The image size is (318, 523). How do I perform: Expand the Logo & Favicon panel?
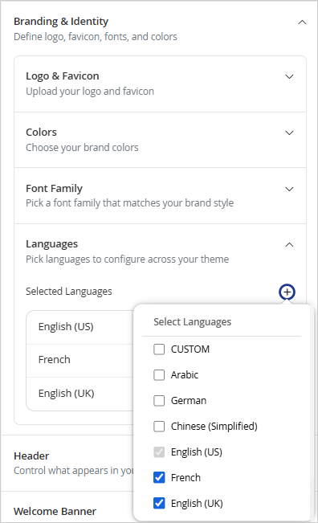[x=289, y=76]
